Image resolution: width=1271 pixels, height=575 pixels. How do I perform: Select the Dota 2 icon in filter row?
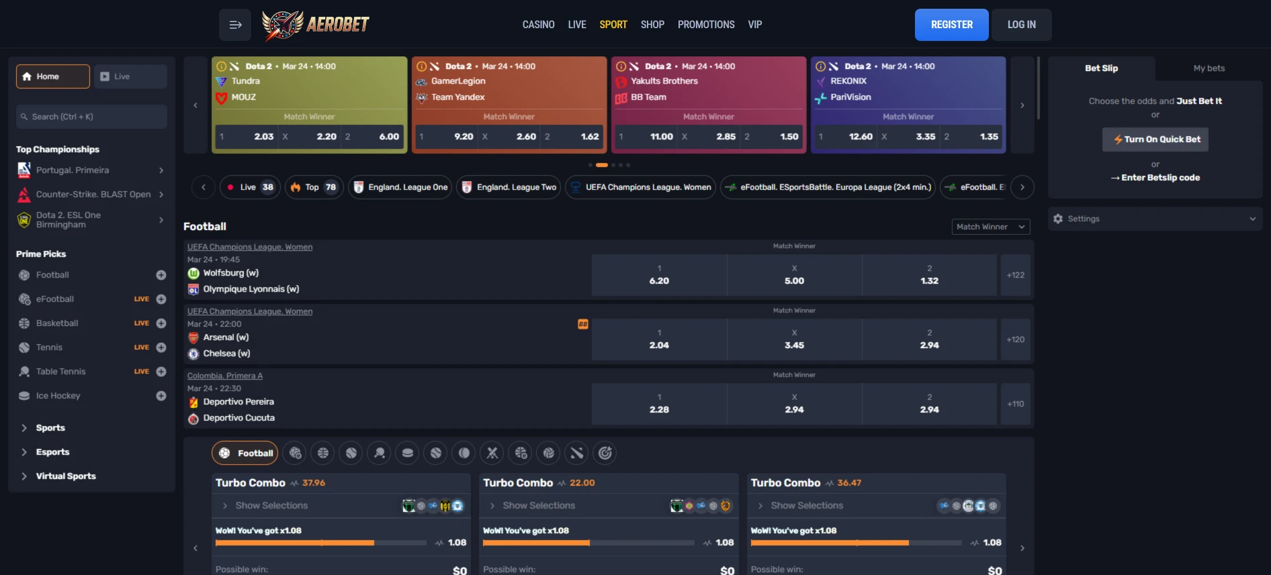pyautogui.click(x=577, y=453)
